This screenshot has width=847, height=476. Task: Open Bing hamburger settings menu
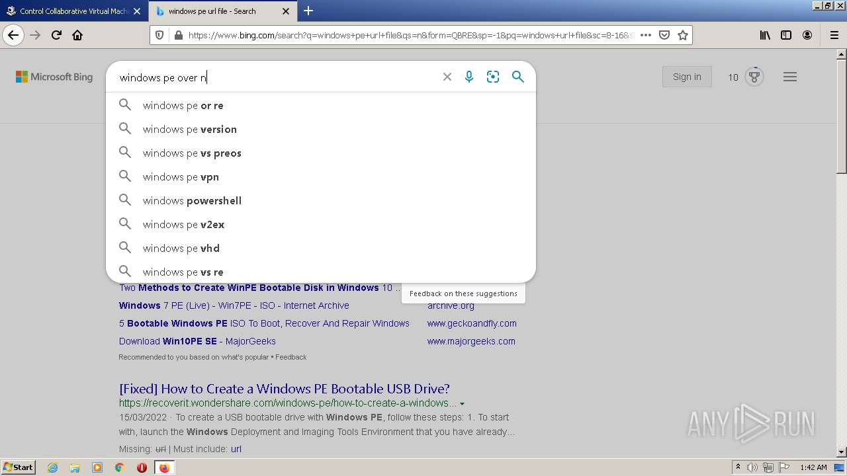coord(790,77)
